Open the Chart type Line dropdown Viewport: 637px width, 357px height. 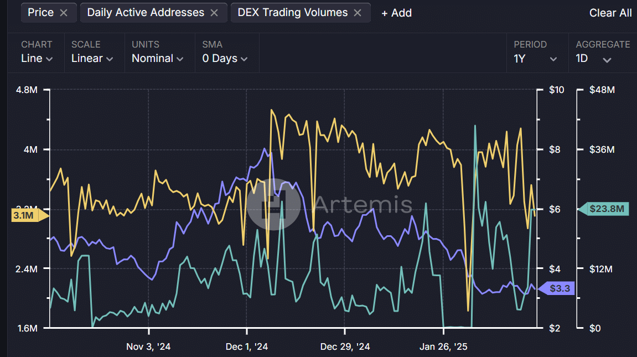coord(37,58)
